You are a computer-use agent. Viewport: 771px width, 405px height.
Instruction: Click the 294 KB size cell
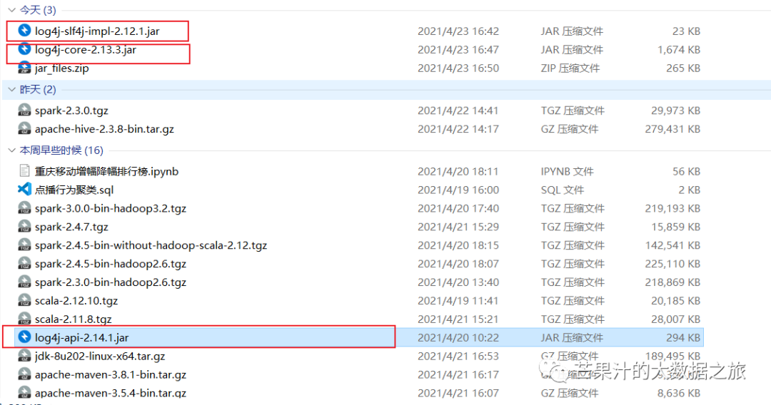coord(683,338)
